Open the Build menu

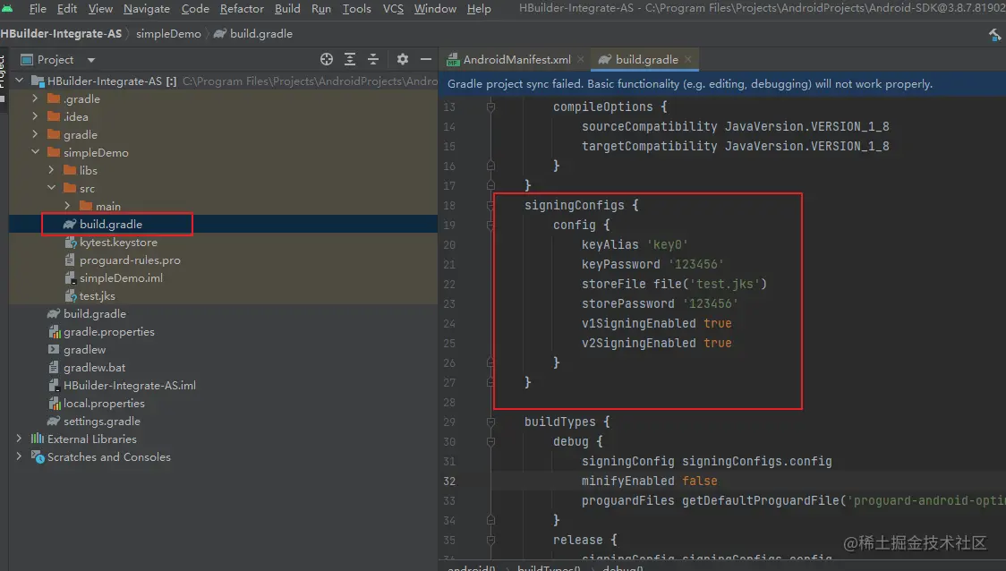pos(287,8)
